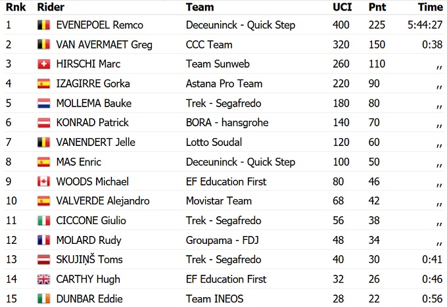The image size is (447, 307).
Task: Sort by the Time column header
Action: pyautogui.click(x=430, y=7)
